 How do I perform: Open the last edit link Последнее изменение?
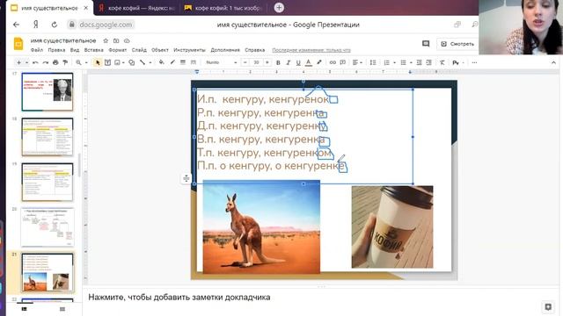pos(311,50)
